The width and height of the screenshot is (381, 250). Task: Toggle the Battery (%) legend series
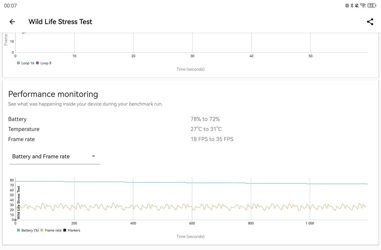28,230
